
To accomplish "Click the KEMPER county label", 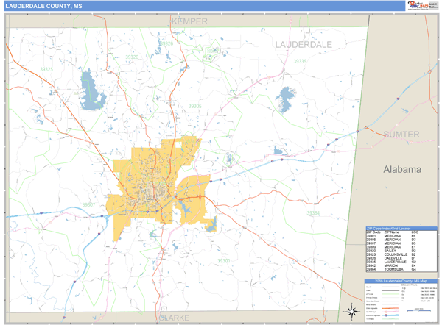I will [x=189, y=22].
